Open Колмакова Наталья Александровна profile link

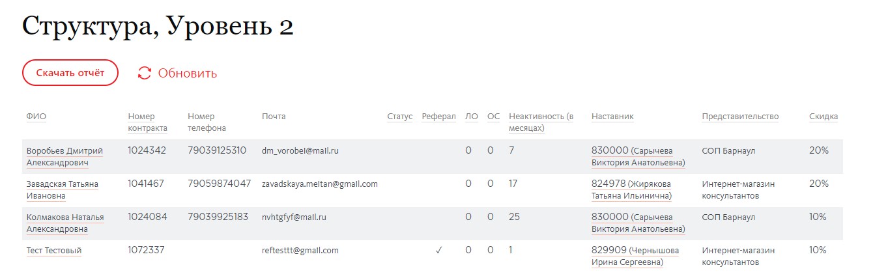coord(64,223)
